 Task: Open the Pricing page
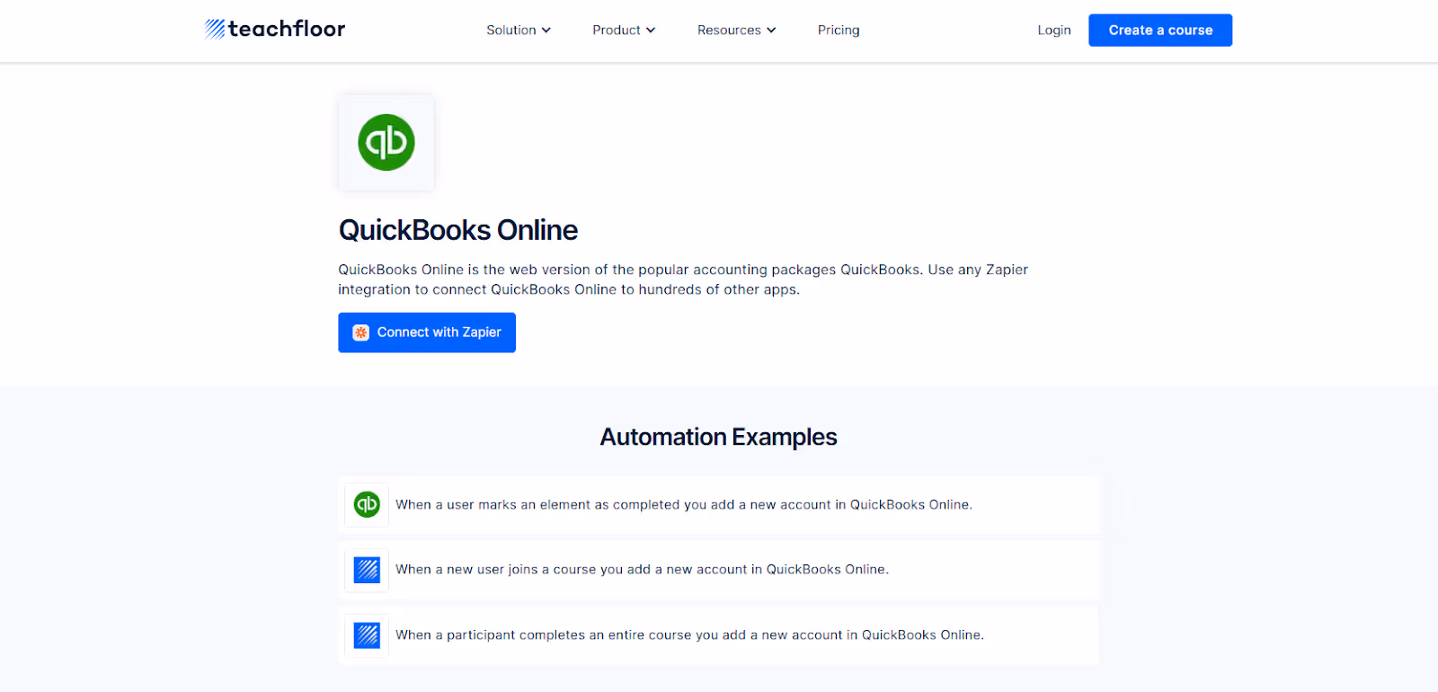(839, 31)
